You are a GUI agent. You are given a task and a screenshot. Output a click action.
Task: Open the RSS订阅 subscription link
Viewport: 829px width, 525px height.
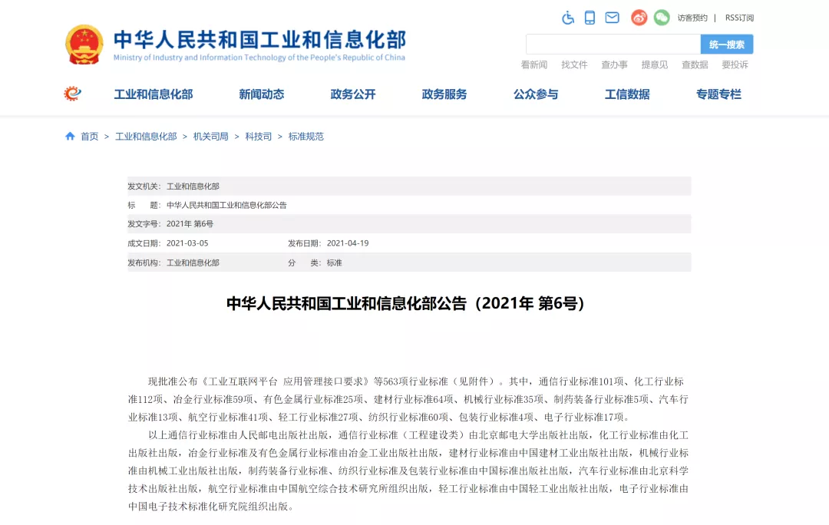click(x=738, y=18)
